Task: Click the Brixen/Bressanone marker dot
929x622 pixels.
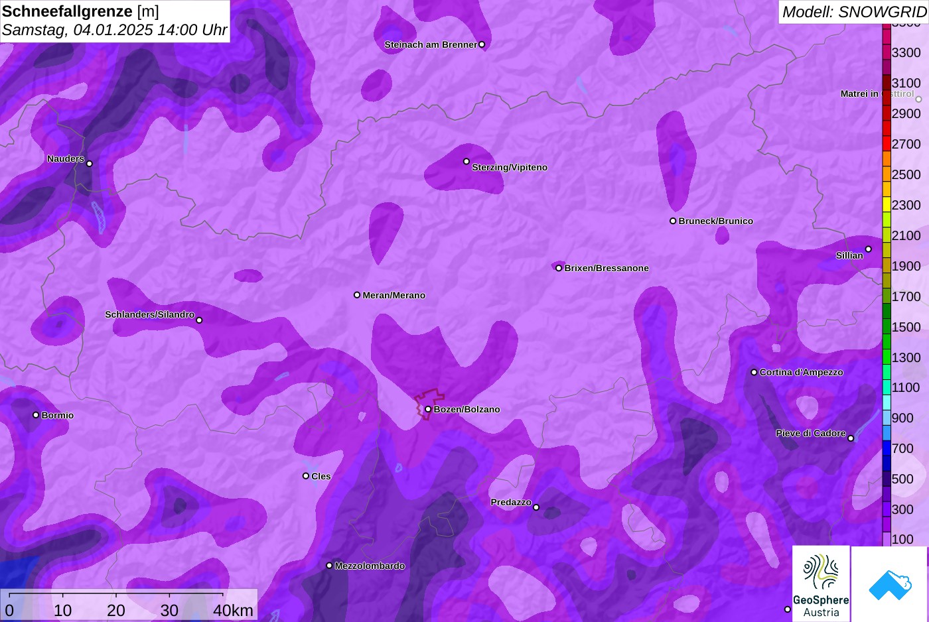Action: [559, 268]
